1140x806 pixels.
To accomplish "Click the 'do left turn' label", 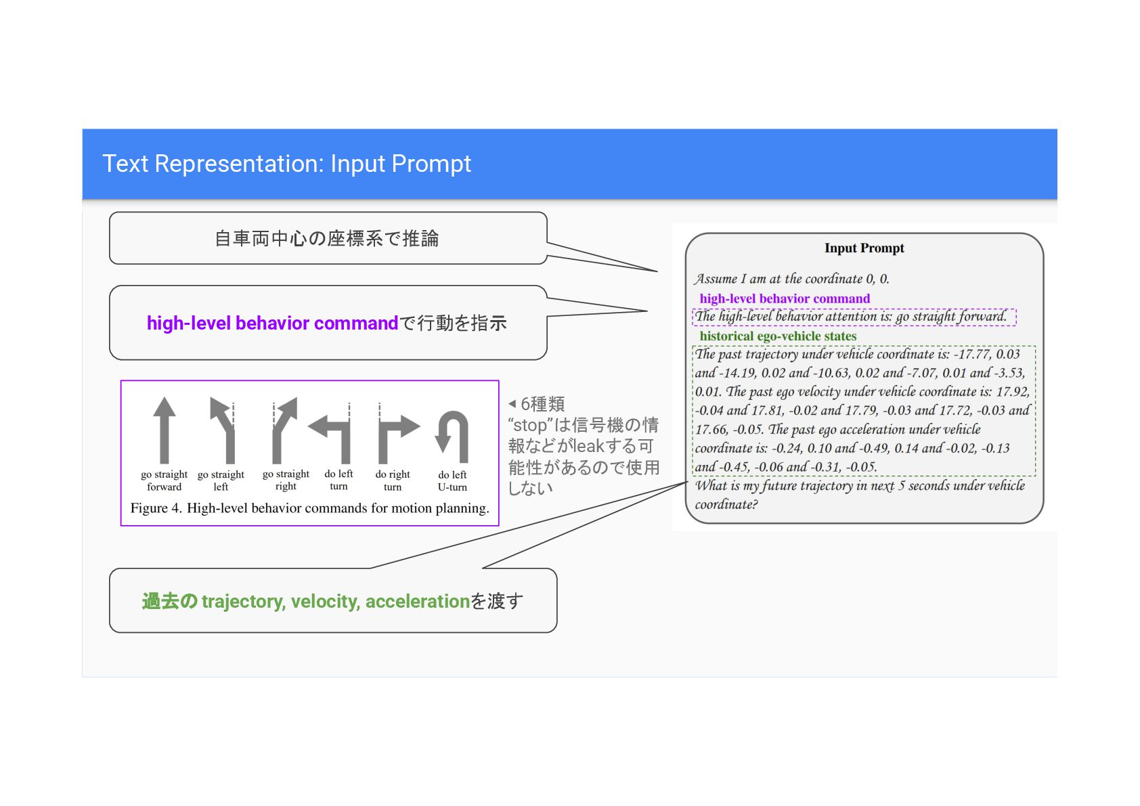I will 338,480.
